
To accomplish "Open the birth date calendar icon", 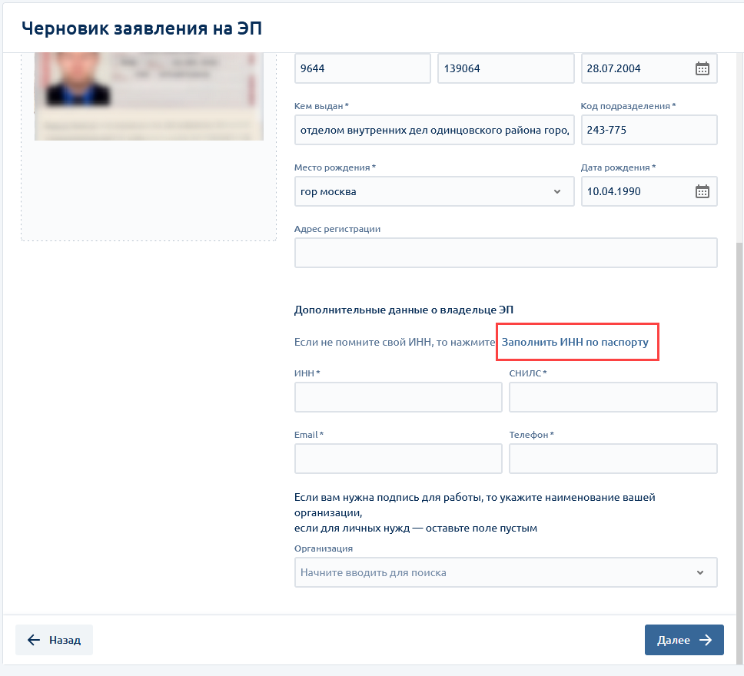I will 702,192.
